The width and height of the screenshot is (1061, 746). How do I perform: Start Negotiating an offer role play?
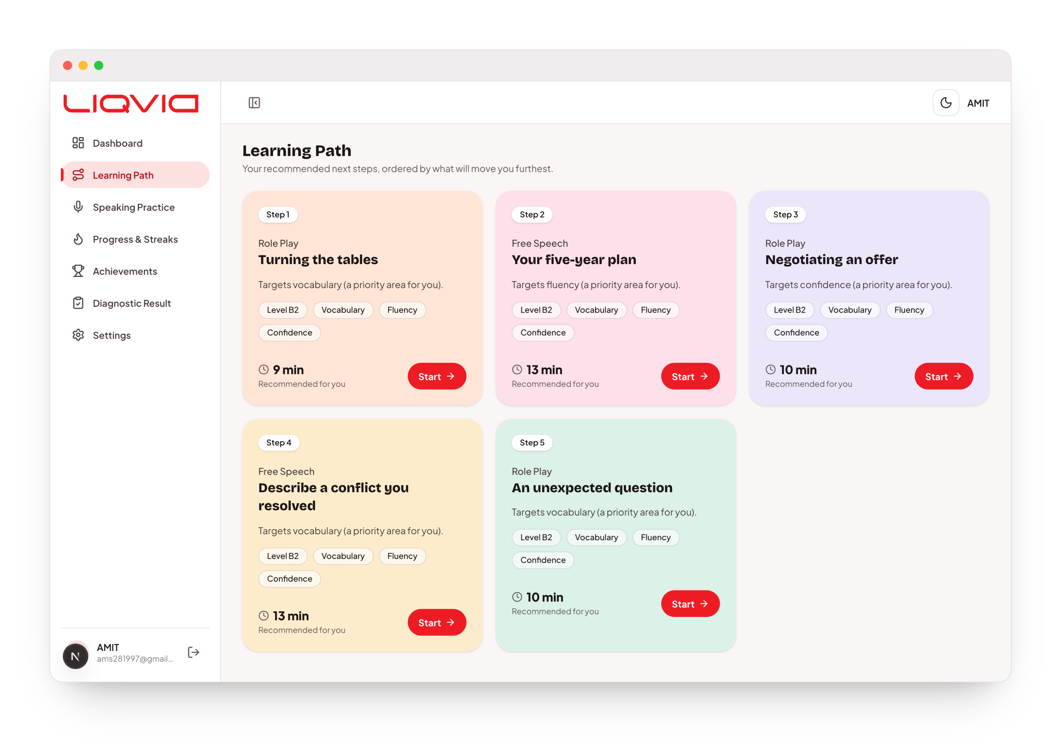point(944,376)
